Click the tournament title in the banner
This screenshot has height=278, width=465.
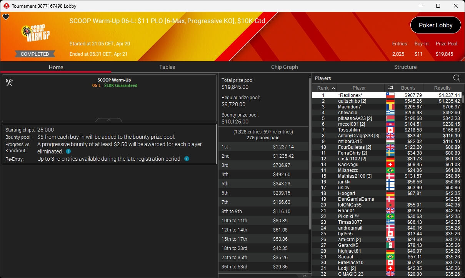[x=167, y=21]
